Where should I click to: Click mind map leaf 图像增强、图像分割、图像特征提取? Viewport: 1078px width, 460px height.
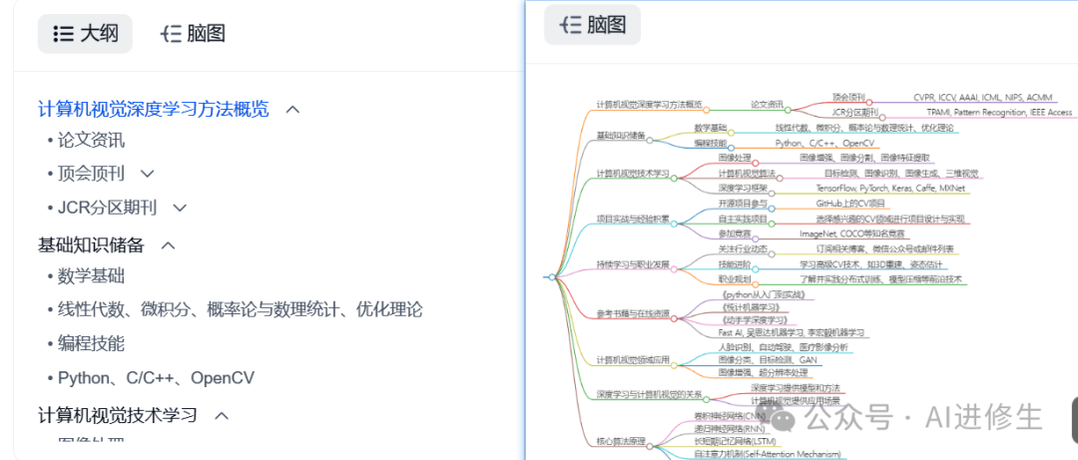pyautogui.click(x=864, y=158)
